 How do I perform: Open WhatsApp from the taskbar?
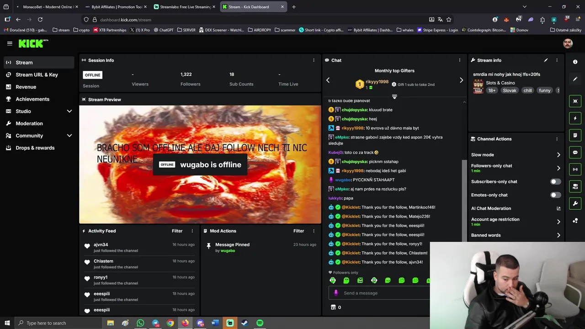(x=140, y=323)
